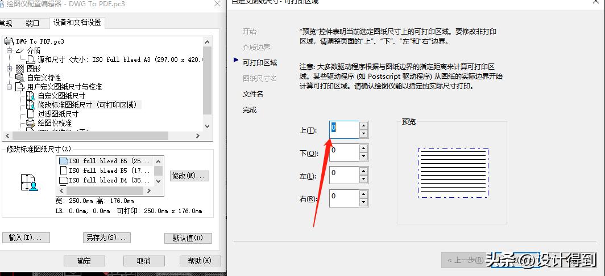Click the 输入(I)... button
605x276 pixels.
[x=26, y=237]
